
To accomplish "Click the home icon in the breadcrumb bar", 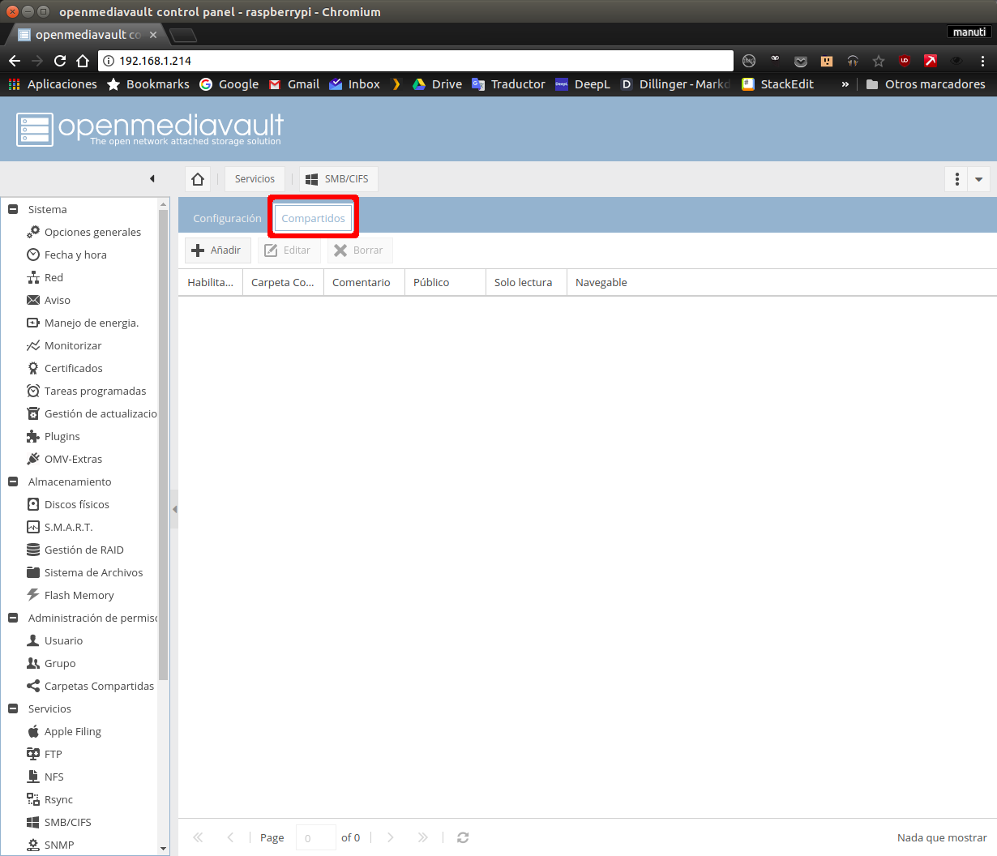I will (198, 179).
